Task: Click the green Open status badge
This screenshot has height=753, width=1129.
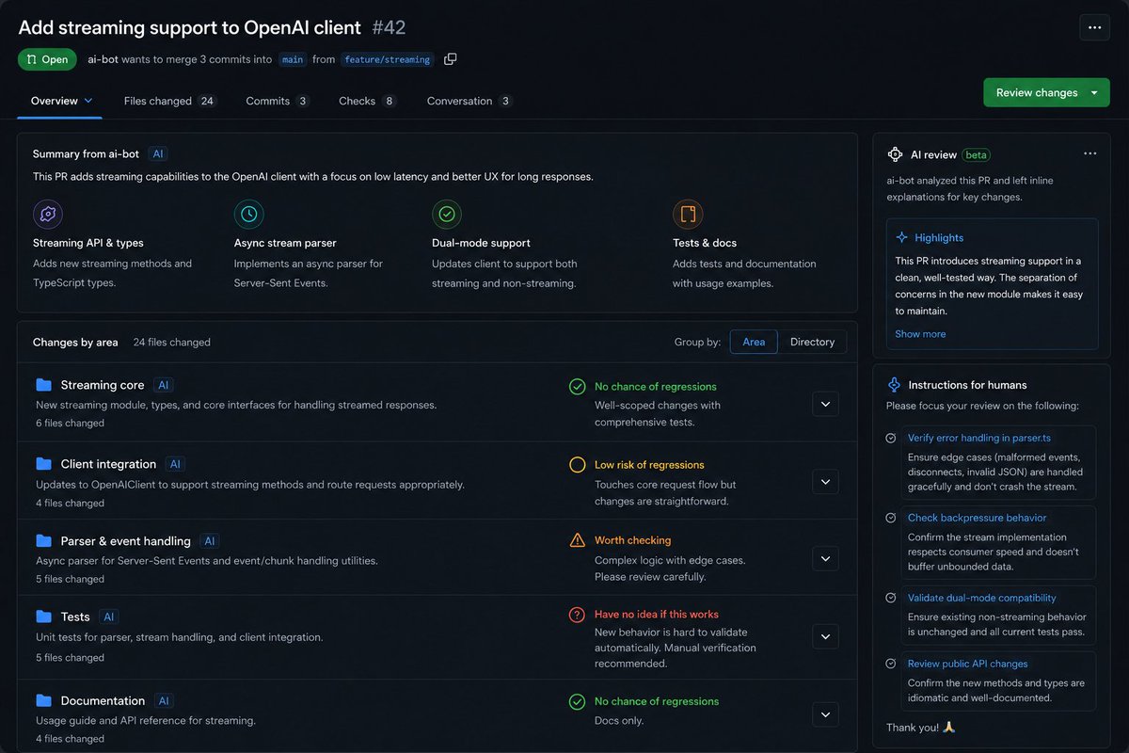Action: coord(47,59)
